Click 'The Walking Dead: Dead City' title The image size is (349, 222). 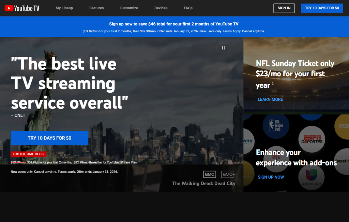tap(203, 183)
